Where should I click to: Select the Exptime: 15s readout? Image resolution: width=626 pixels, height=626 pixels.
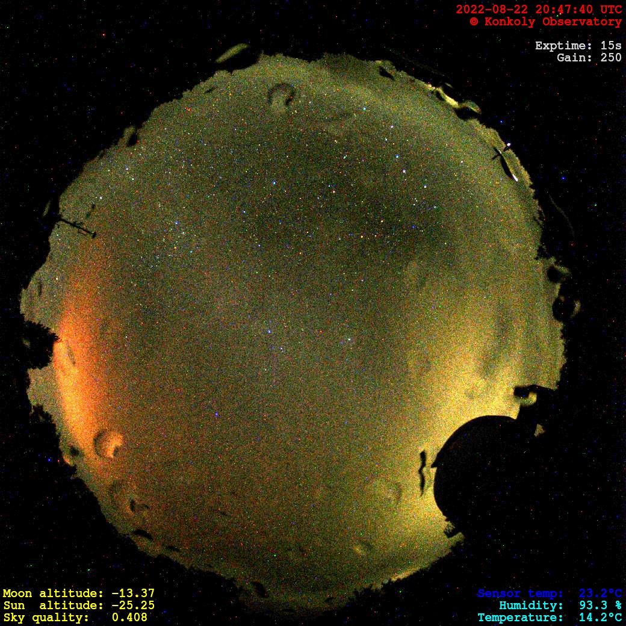click(x=578, y=46)
